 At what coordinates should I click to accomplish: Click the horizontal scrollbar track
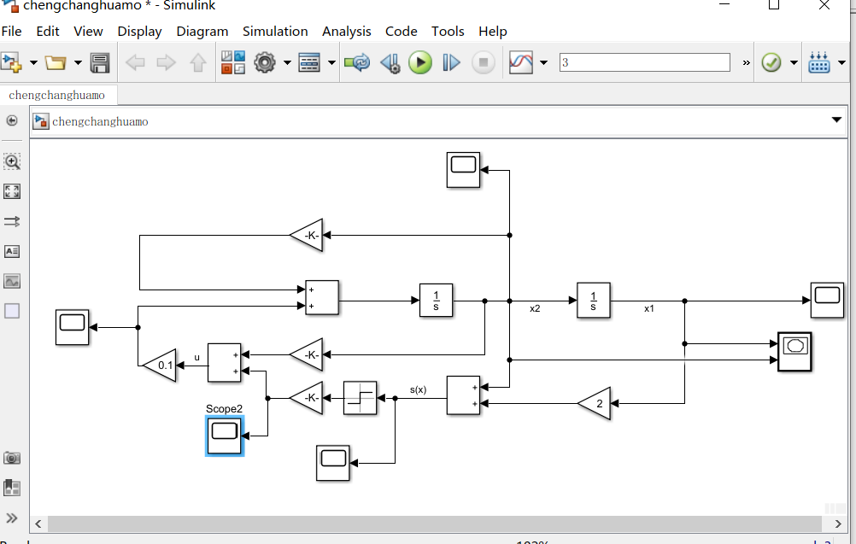(x=435, y=524)
